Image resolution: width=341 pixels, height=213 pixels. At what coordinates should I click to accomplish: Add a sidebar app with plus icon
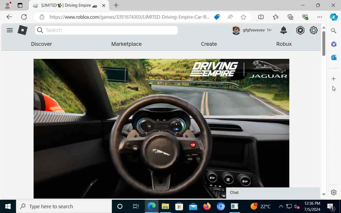(x=334, y=79)
